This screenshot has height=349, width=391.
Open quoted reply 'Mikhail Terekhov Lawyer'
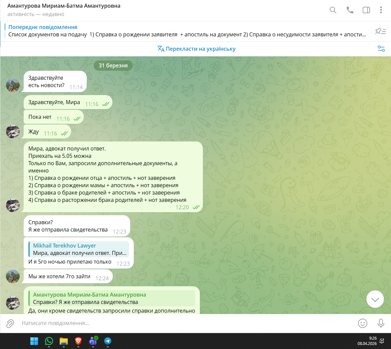[x=79, y=249]
